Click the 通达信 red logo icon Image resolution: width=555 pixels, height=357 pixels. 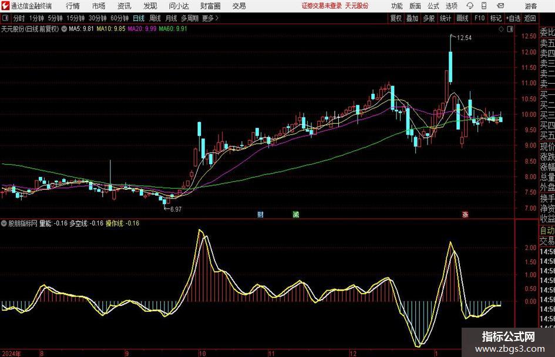[5, 6]
